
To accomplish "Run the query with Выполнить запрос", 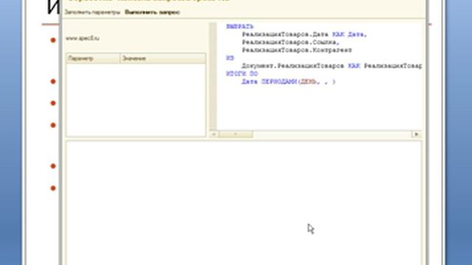I will pos(153,13).
